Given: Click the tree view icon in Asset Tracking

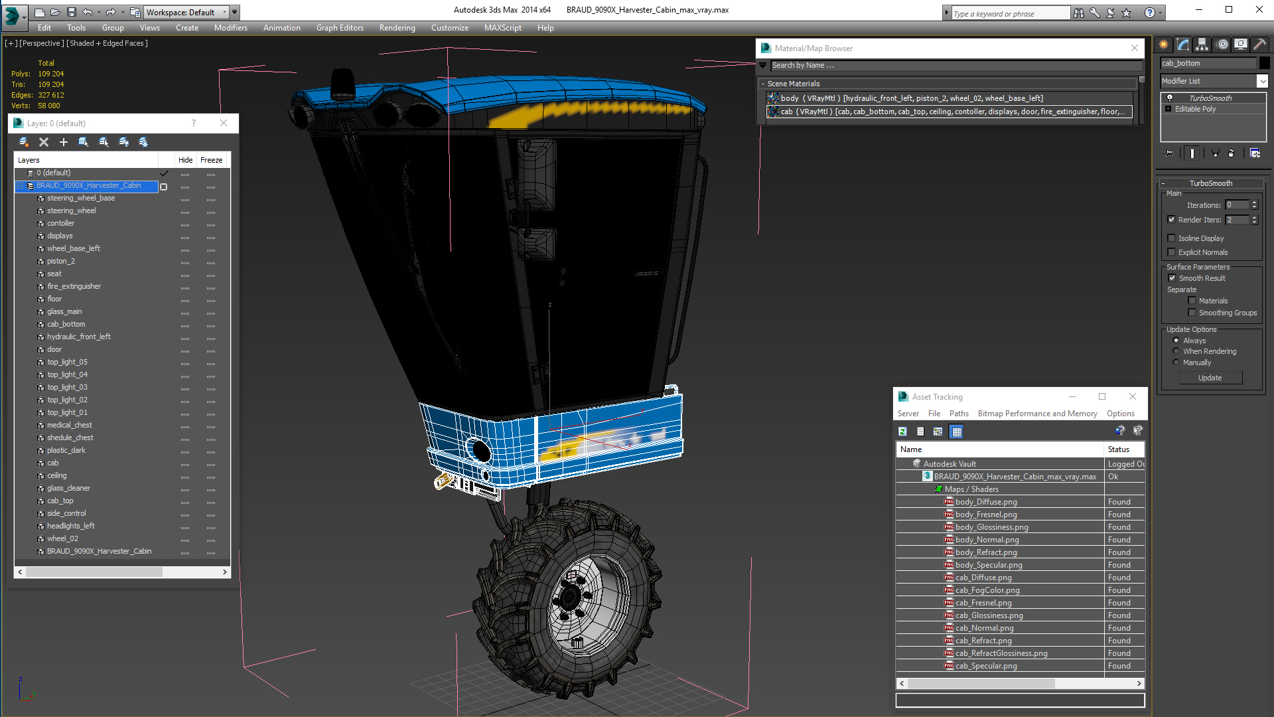Looking at the screenshot, I should (x=938, y=432).
